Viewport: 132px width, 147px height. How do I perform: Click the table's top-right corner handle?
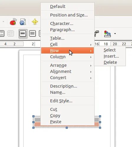coord(100,116)
